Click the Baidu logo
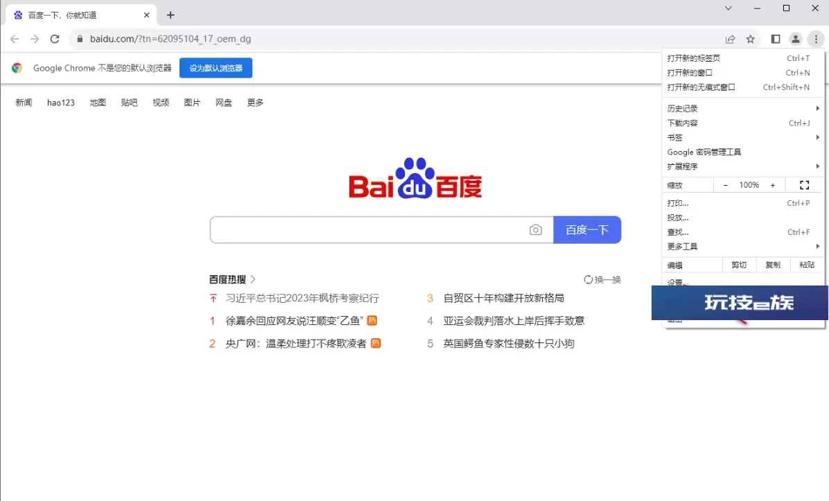This screenshot has height=501, width=829. [x=416, y=178]
